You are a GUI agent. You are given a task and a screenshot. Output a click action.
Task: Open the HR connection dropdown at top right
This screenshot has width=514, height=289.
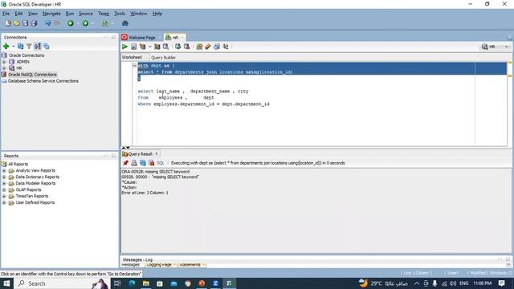pyautogui.click(x=507, y=47)
